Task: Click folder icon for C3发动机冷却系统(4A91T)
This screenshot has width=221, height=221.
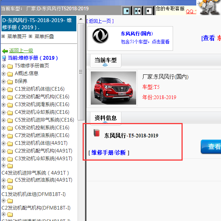Action: [x=10, y=159]
